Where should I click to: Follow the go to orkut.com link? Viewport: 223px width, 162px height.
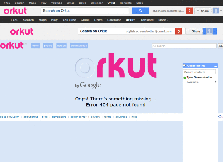[x=9, y=117]
